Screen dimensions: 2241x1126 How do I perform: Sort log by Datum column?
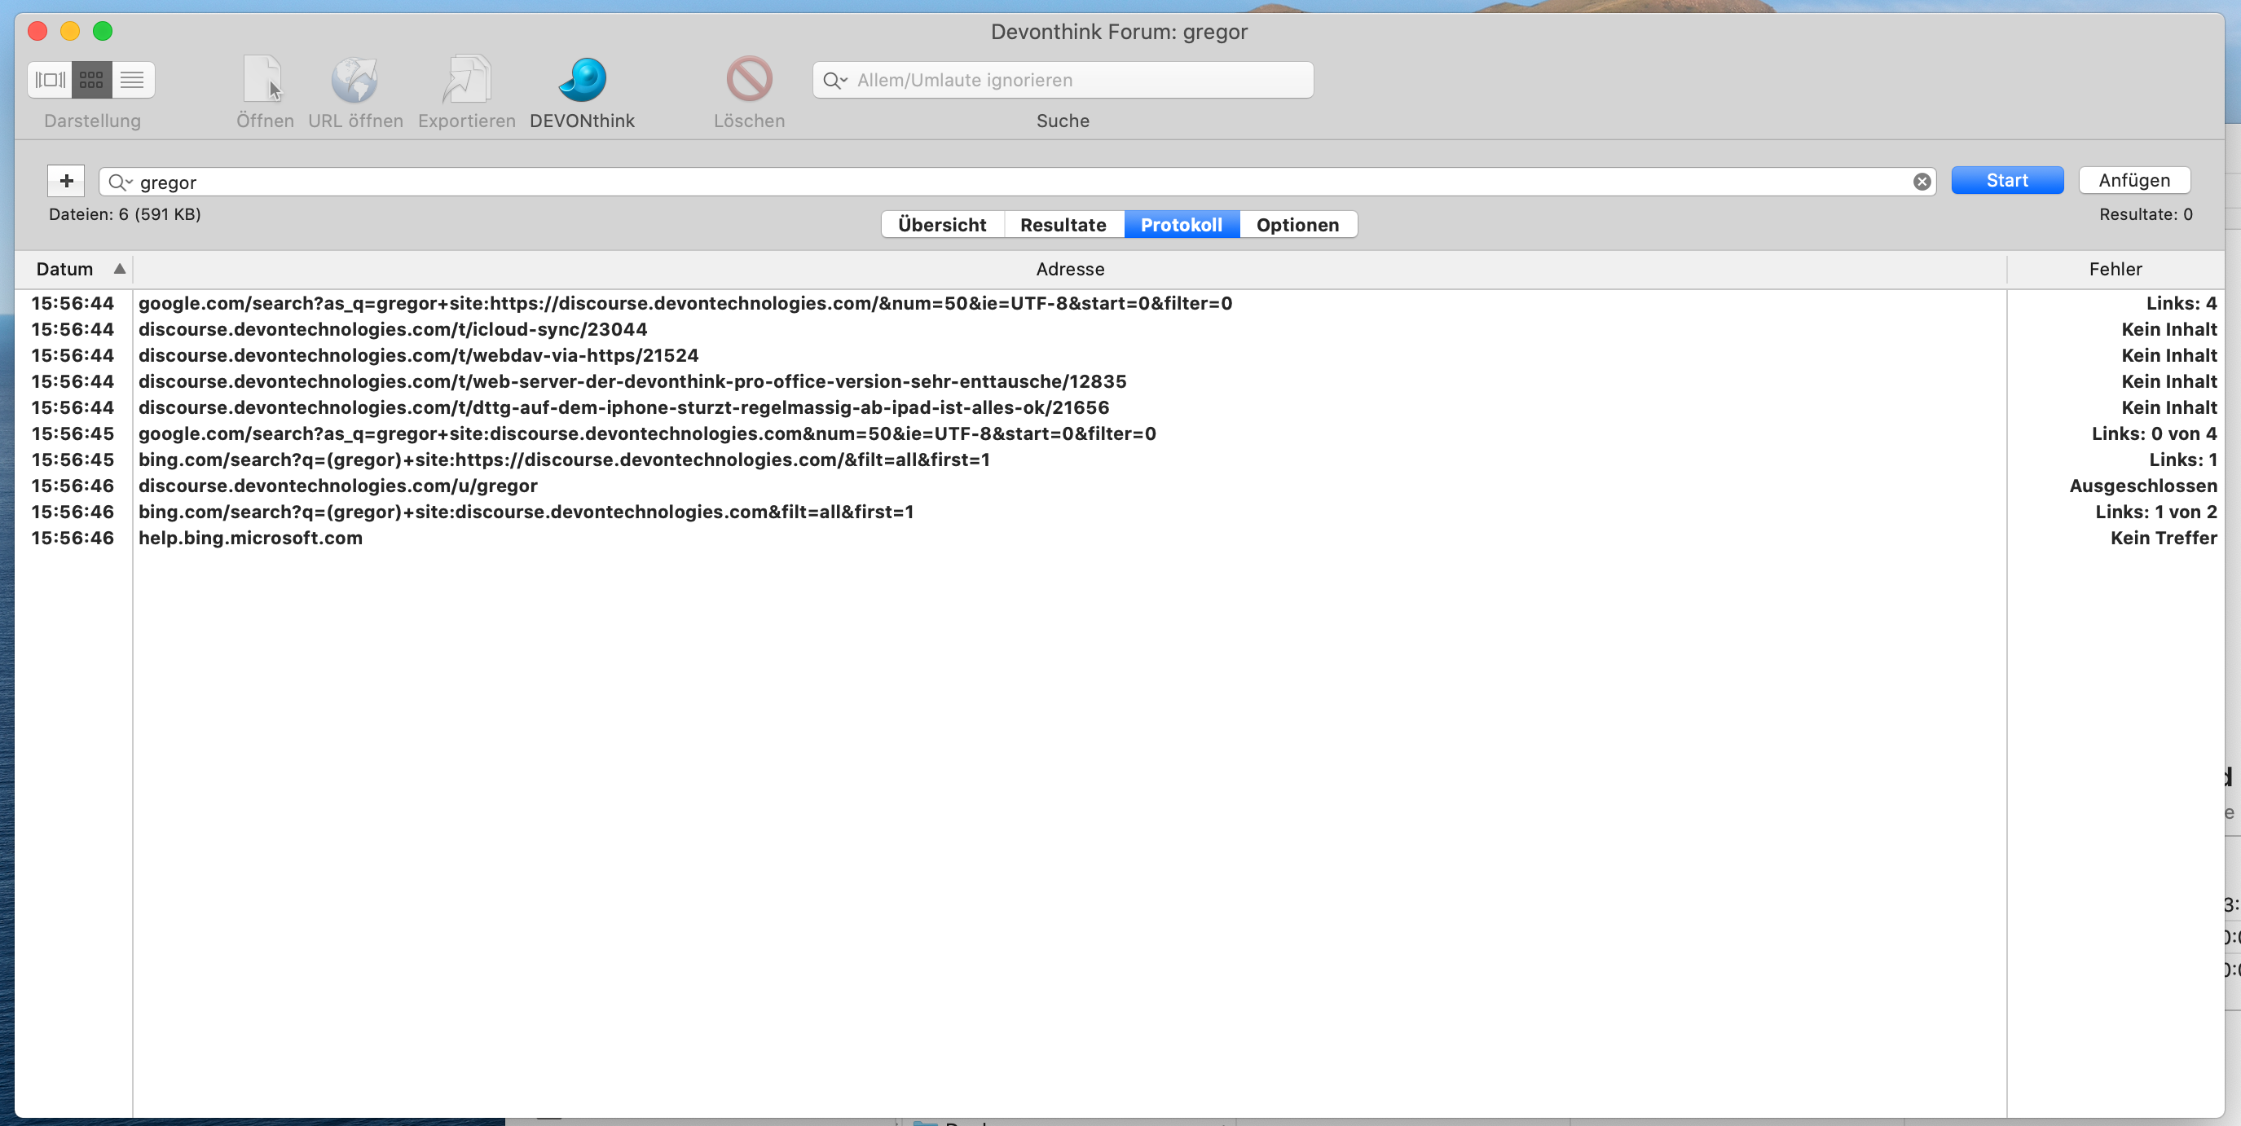coord(74,269)
